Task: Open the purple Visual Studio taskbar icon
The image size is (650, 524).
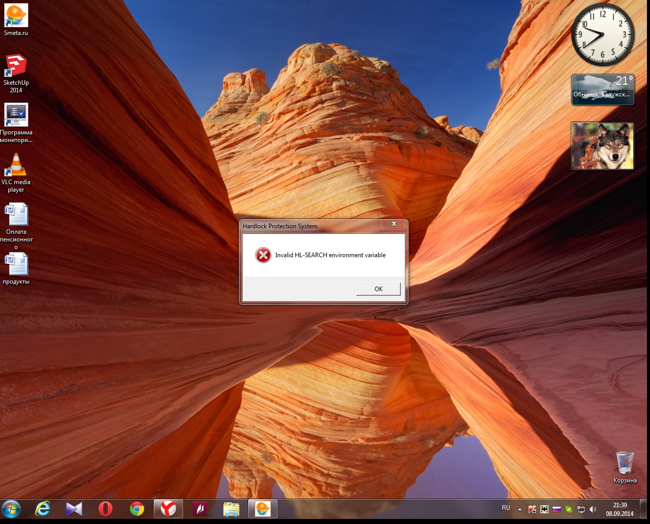Action: [74, 509]
